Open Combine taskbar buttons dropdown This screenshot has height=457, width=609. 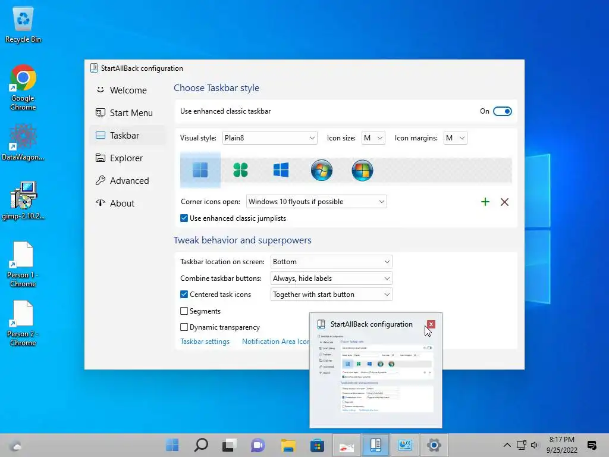[331, 278]
